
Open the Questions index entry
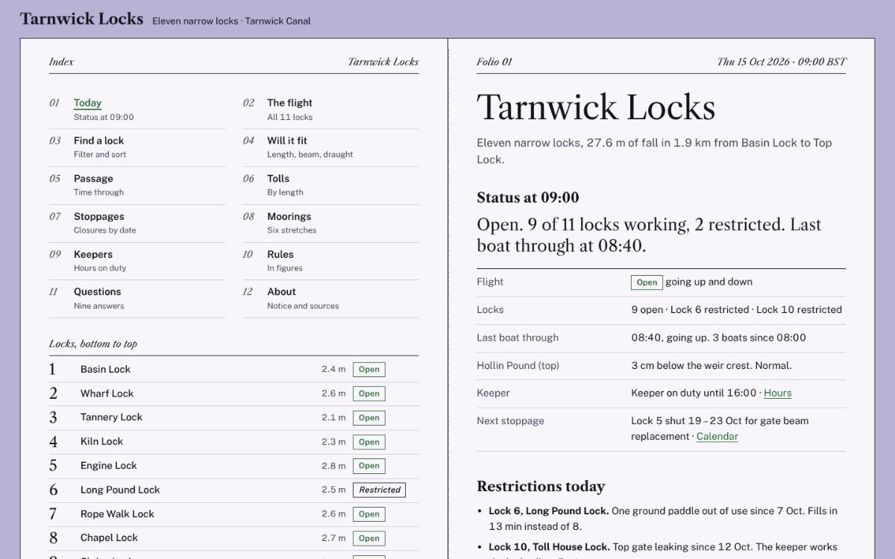tap(137, 298)
